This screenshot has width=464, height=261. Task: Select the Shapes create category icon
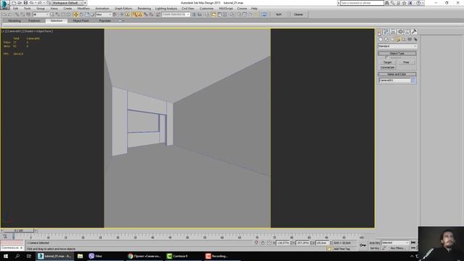(386, 39)
